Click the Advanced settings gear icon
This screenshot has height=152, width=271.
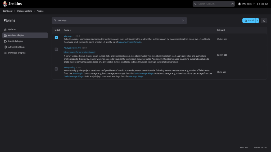[x=5, y=47]
